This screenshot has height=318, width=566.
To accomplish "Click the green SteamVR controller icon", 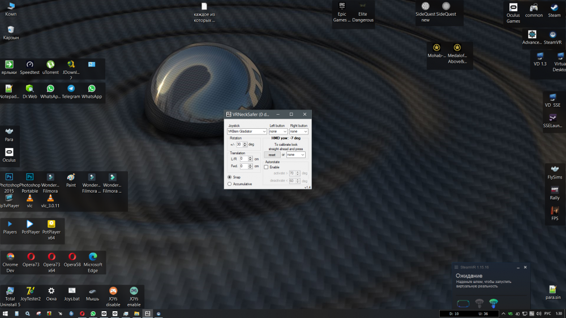I will pos(494,303).
